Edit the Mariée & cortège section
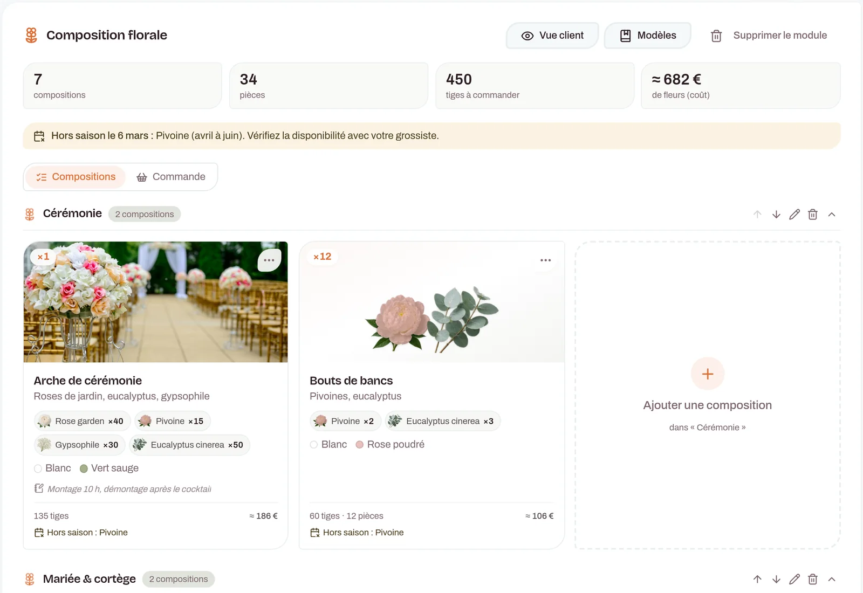The image size is (863, 593). [794, 579]
